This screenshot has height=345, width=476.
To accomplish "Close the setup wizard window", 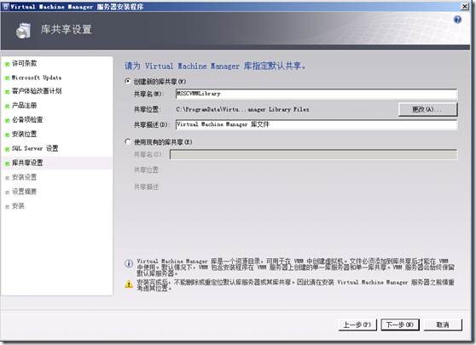I will pyautogui.click(x=465, y=6).
